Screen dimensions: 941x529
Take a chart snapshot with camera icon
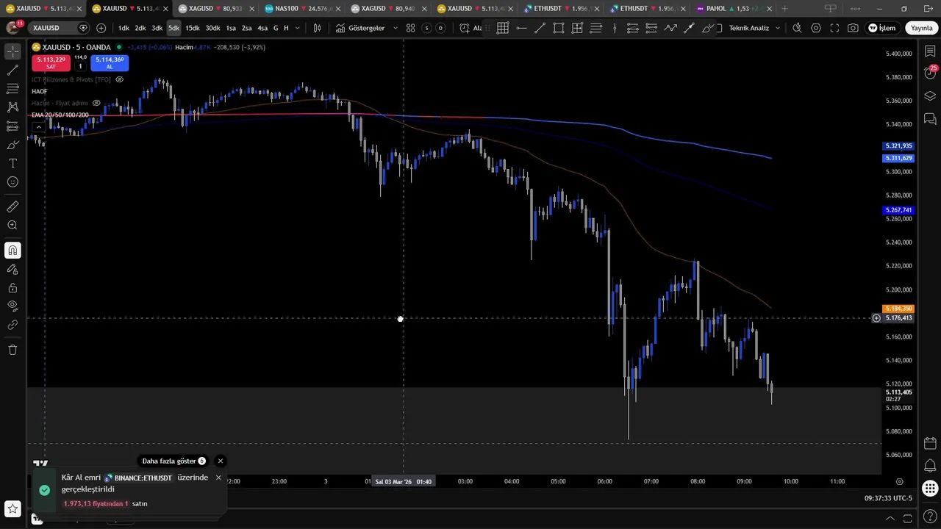[x=853, y=28]
